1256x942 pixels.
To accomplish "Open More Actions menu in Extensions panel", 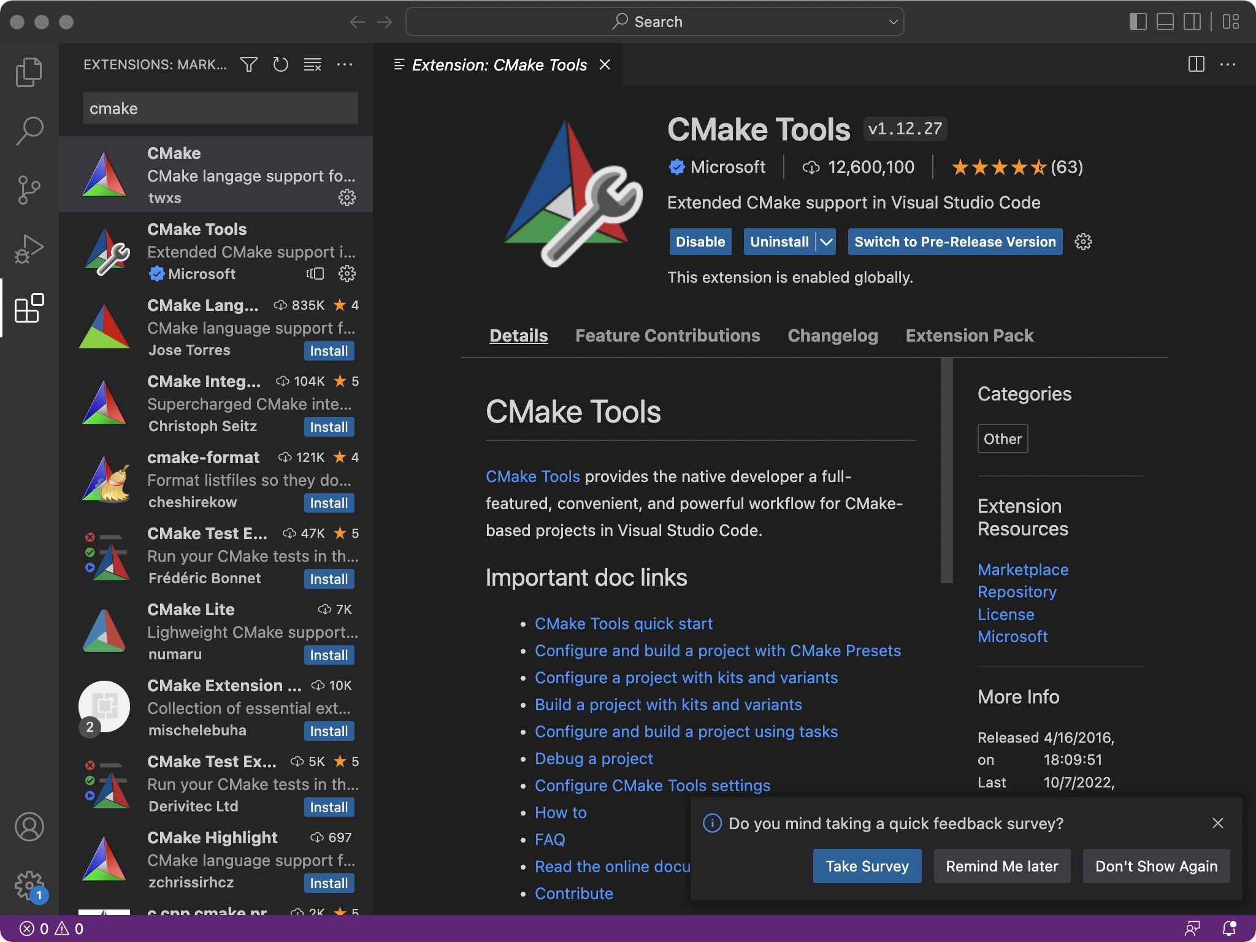I will (x=345, y=64).
